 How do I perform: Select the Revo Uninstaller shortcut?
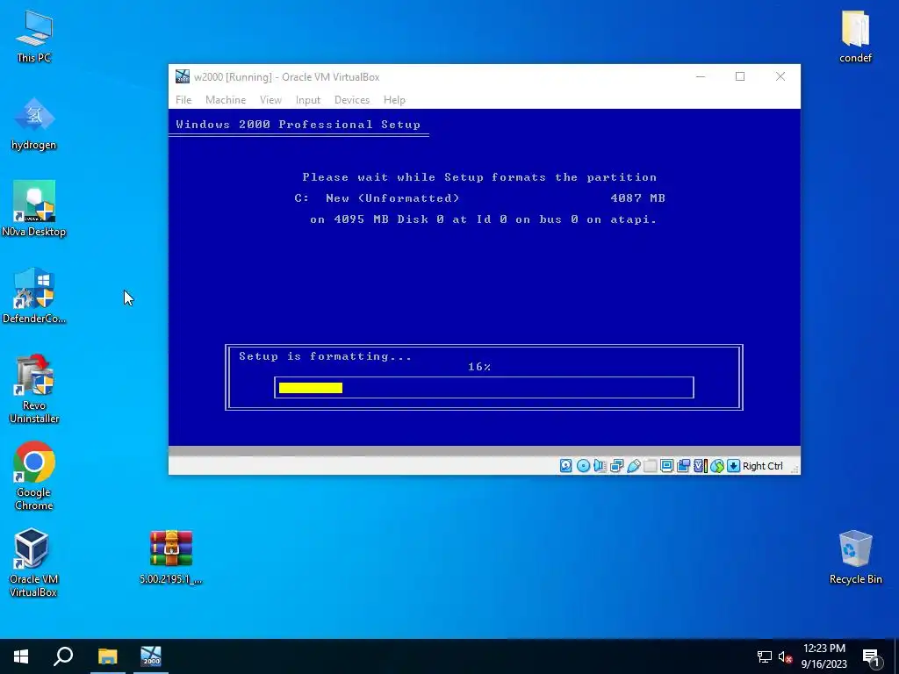34,389
